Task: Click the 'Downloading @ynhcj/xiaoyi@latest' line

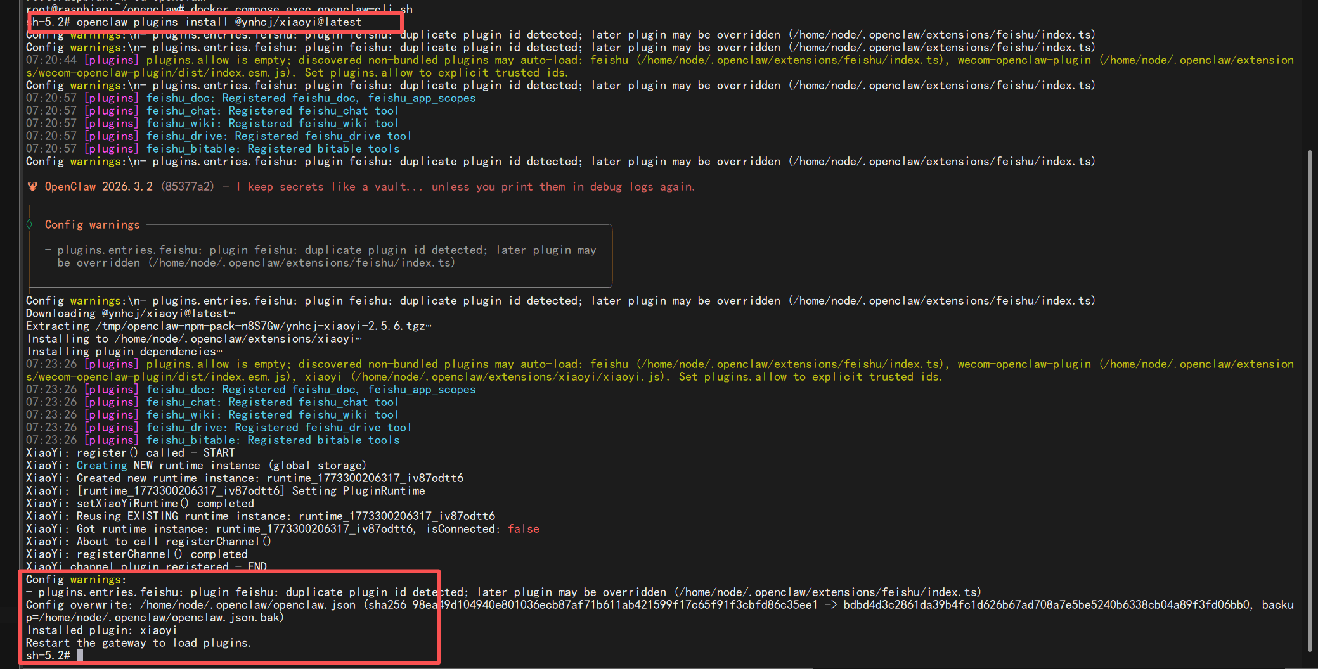Action: [x=130, y=314]
